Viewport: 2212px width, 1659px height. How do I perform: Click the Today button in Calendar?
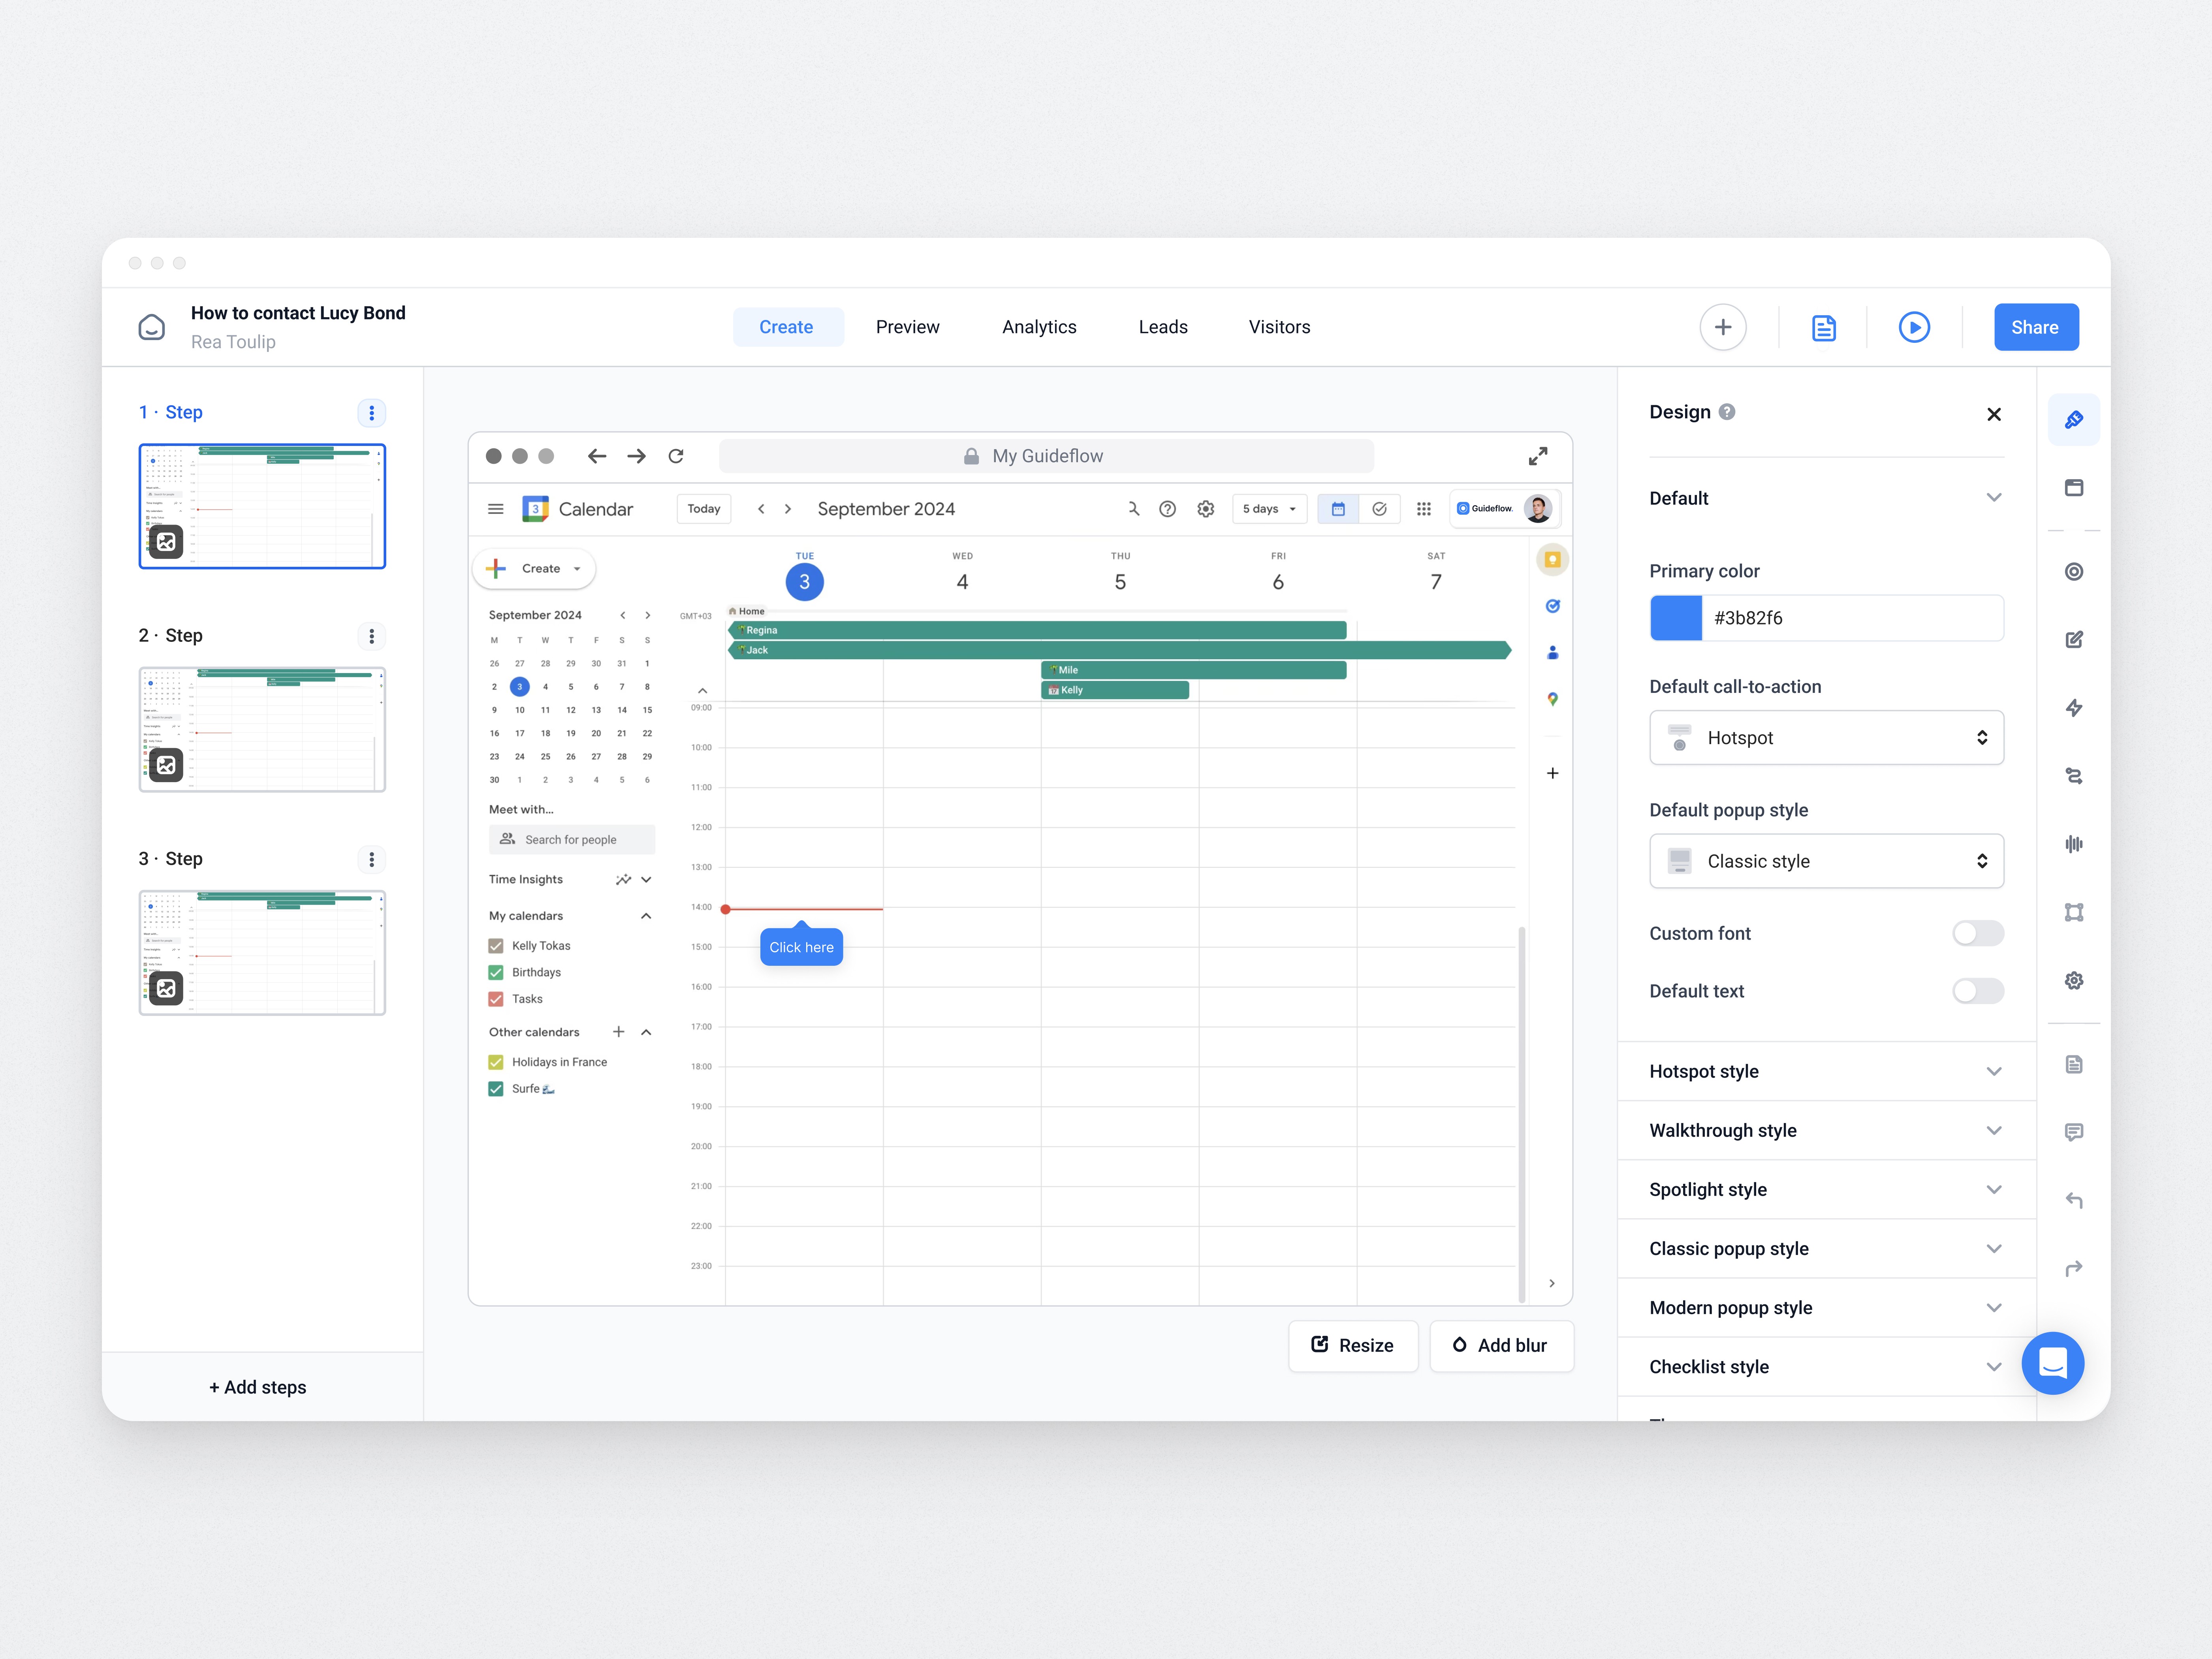coord(704,509)
